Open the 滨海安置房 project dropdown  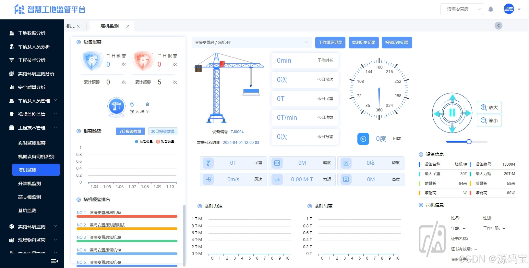point(462,9)
